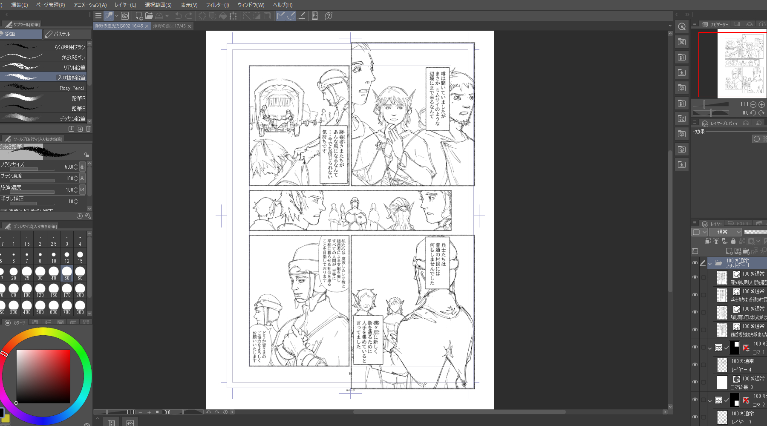The image size is (767, 426).
Task: Open ページ管理(P) menu
Action: click(51, 5)
